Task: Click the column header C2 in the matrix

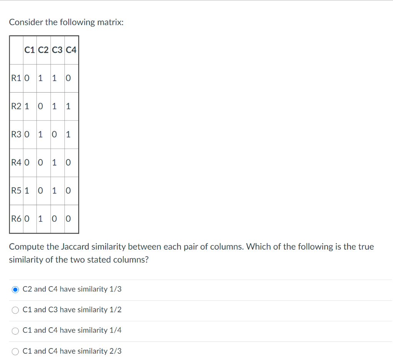Action: [x=43, y=50]
